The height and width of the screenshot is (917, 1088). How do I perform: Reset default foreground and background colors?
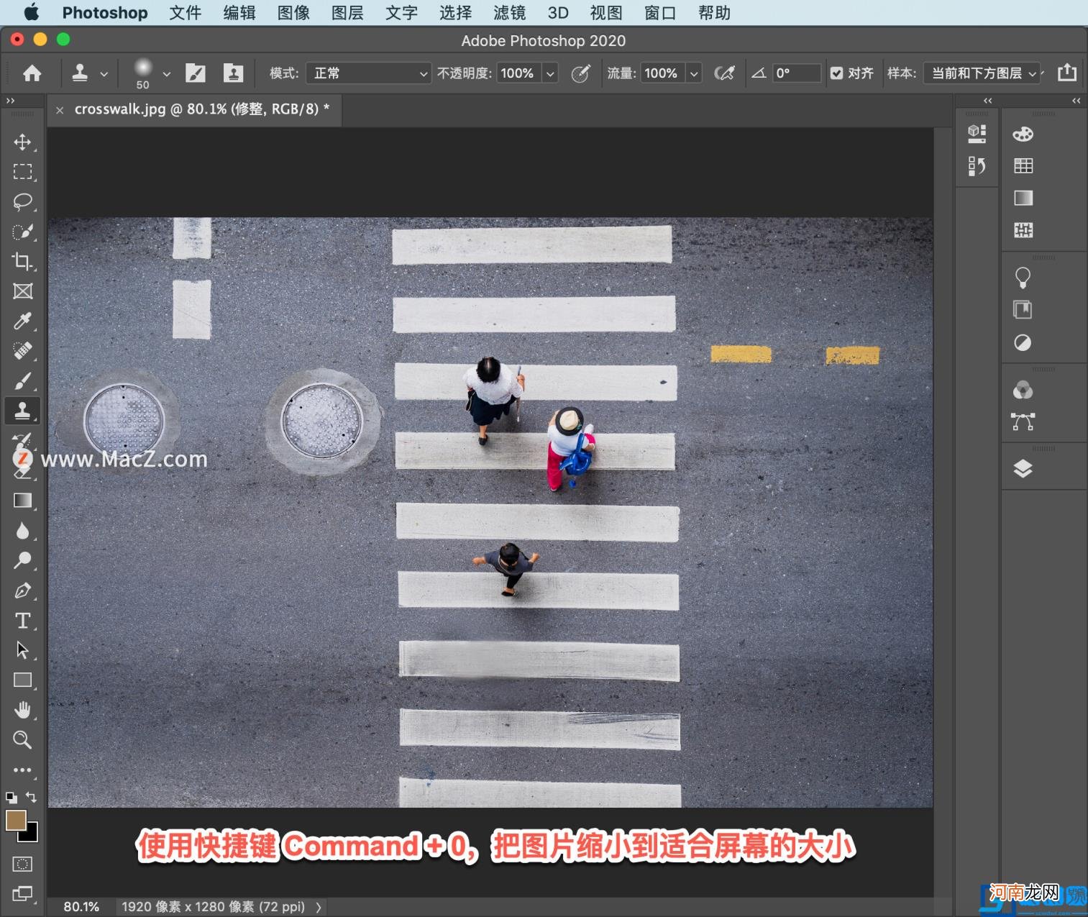coord(12,797)
